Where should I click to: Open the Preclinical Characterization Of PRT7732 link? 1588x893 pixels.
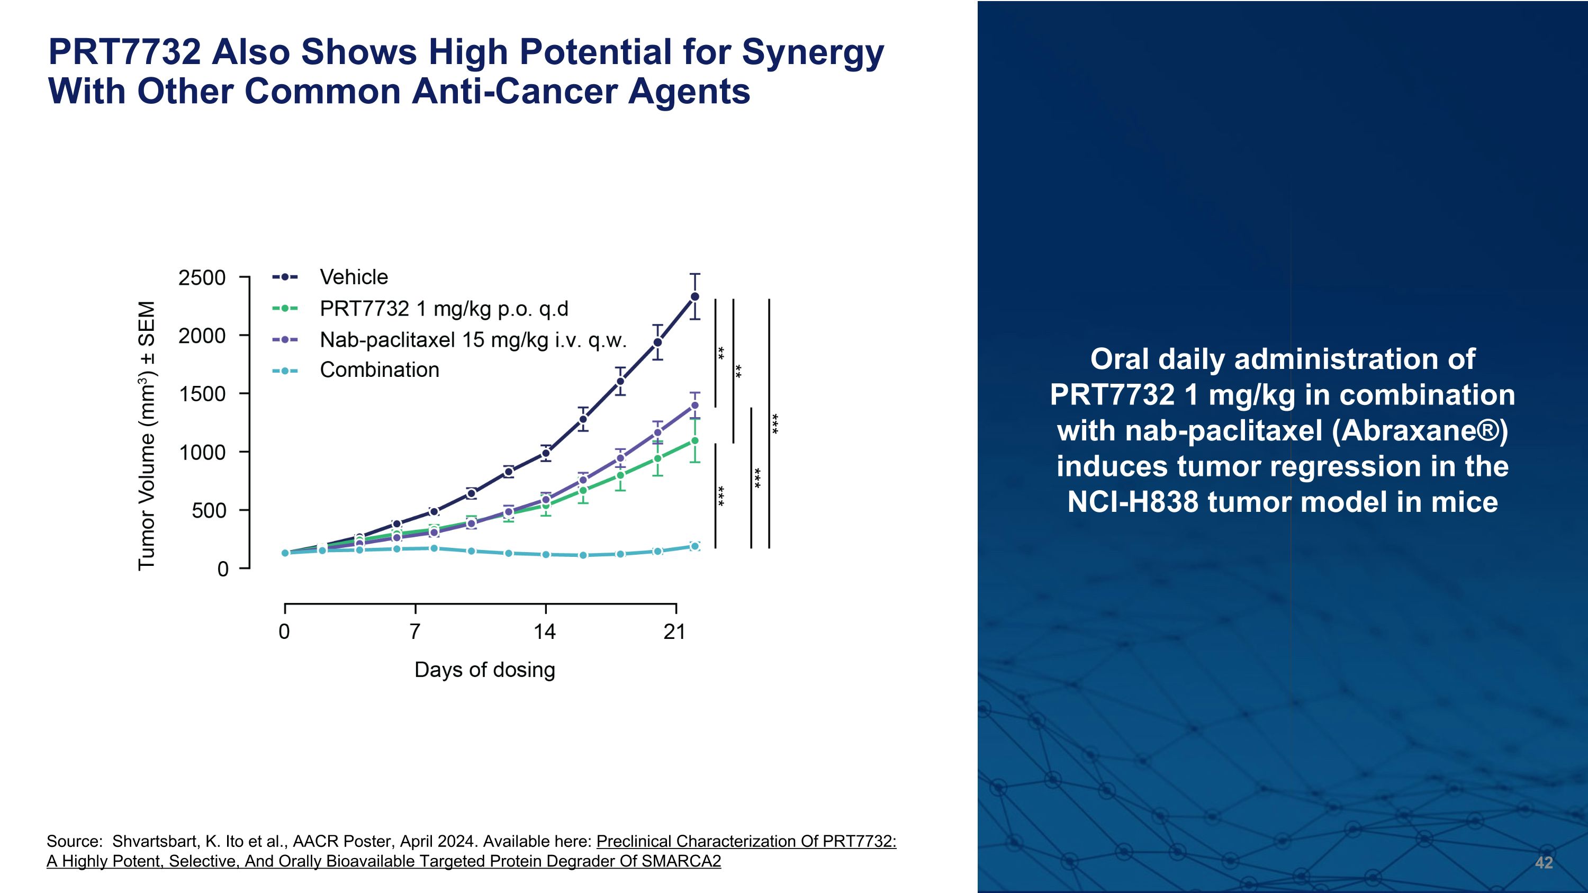click(746, 841)
